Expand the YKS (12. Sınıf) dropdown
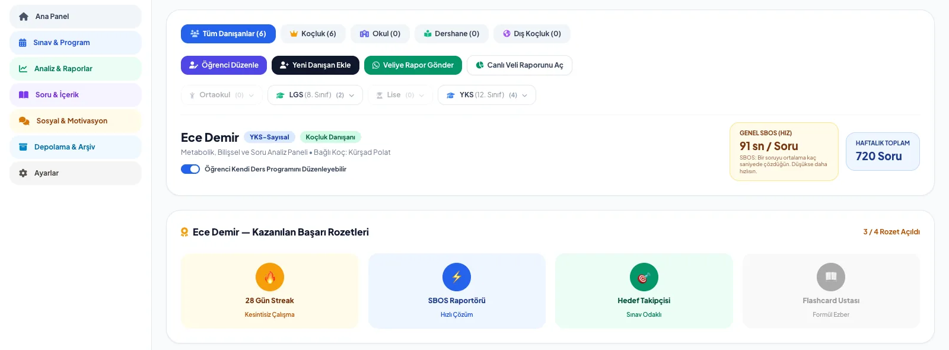 click(x=486, y=95)
